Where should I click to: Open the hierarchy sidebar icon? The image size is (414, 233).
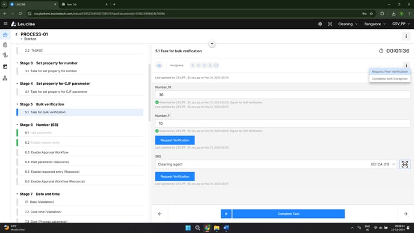coord(5,78)
